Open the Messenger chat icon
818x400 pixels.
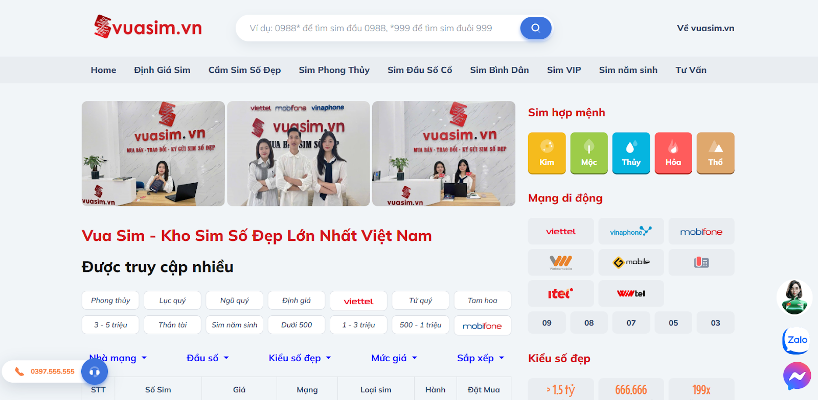pyautogui.click(x=797, y=376)
